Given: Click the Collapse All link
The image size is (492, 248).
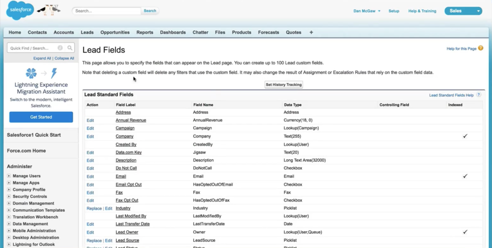Looking at the screenshot, I should point(64,58).
